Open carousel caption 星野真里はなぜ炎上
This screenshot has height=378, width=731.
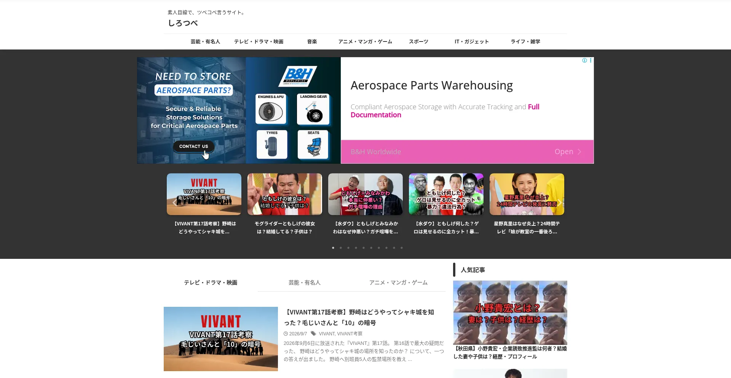pos(527,228)
